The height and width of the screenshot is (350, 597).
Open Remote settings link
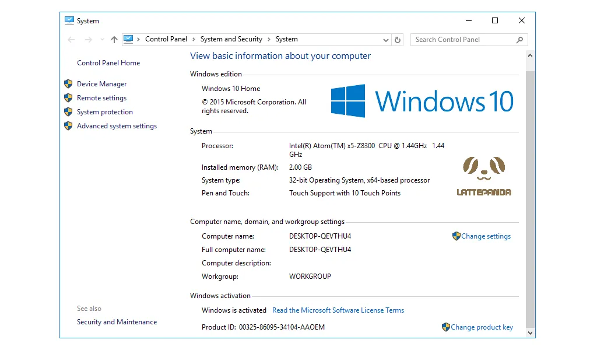click(x=101, y=98)
